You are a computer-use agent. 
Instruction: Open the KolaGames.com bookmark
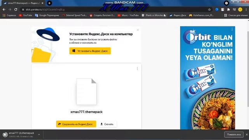coord(201,16)
